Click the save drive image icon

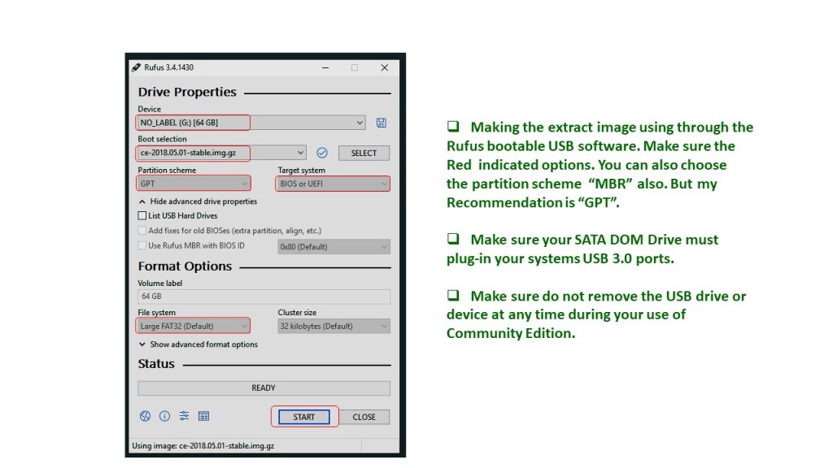click(x=381, y=123)
